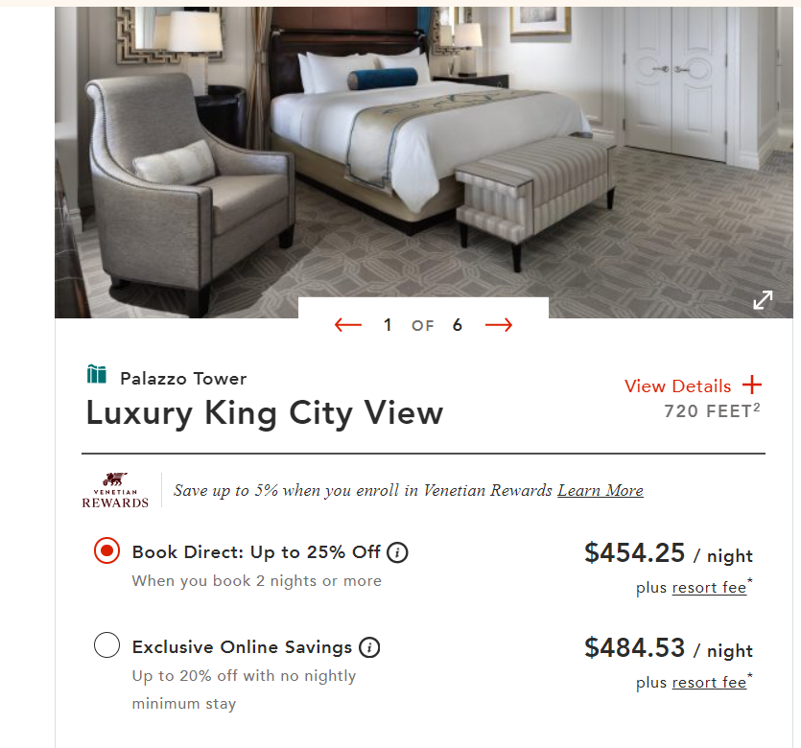The image size is (801, 748).
Task: Choose the Exclusive Online Savings rate
Action: [106, 646]
